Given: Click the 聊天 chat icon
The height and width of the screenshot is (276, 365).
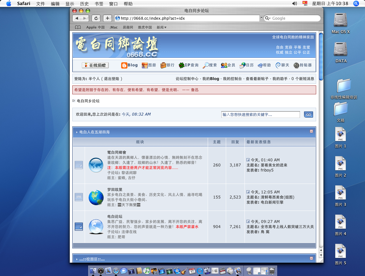Looking at the screenshot, I should 278,65.
